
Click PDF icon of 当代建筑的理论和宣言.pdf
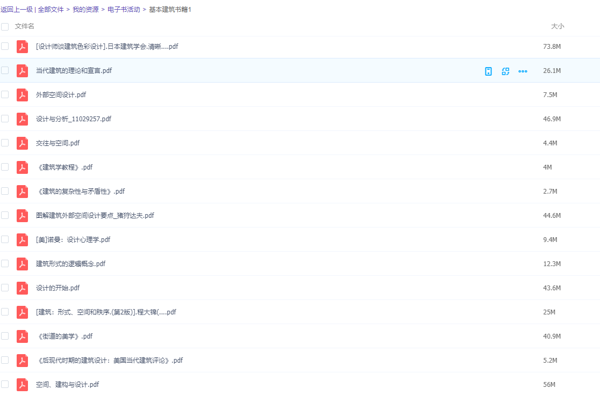(x=22, y=71)
